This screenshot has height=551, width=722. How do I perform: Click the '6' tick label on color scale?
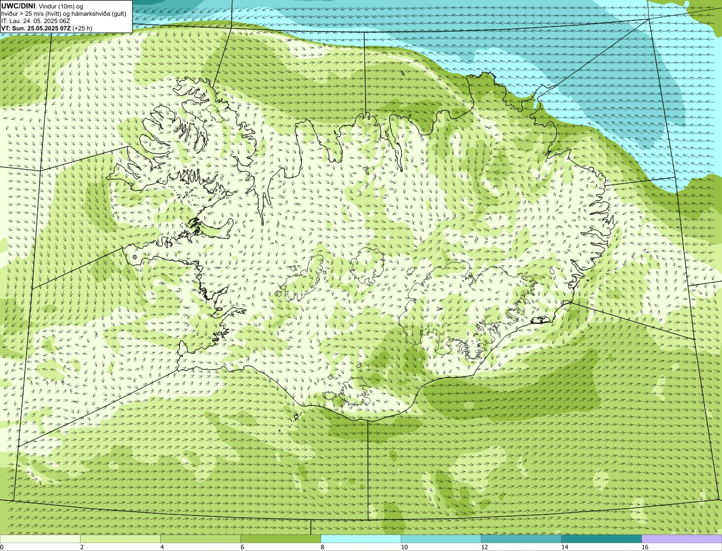pyautogui.click(x=243, y=547)
